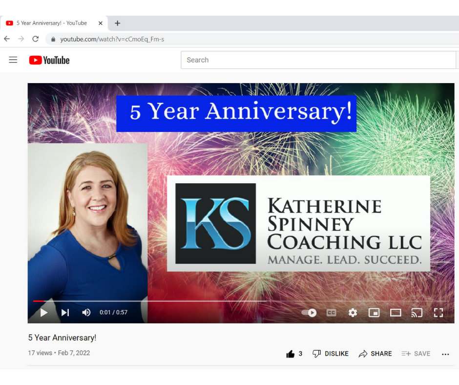Toggle the autoplay switch
The width and height of the screenshot is (459, 385).
point(309,313)
